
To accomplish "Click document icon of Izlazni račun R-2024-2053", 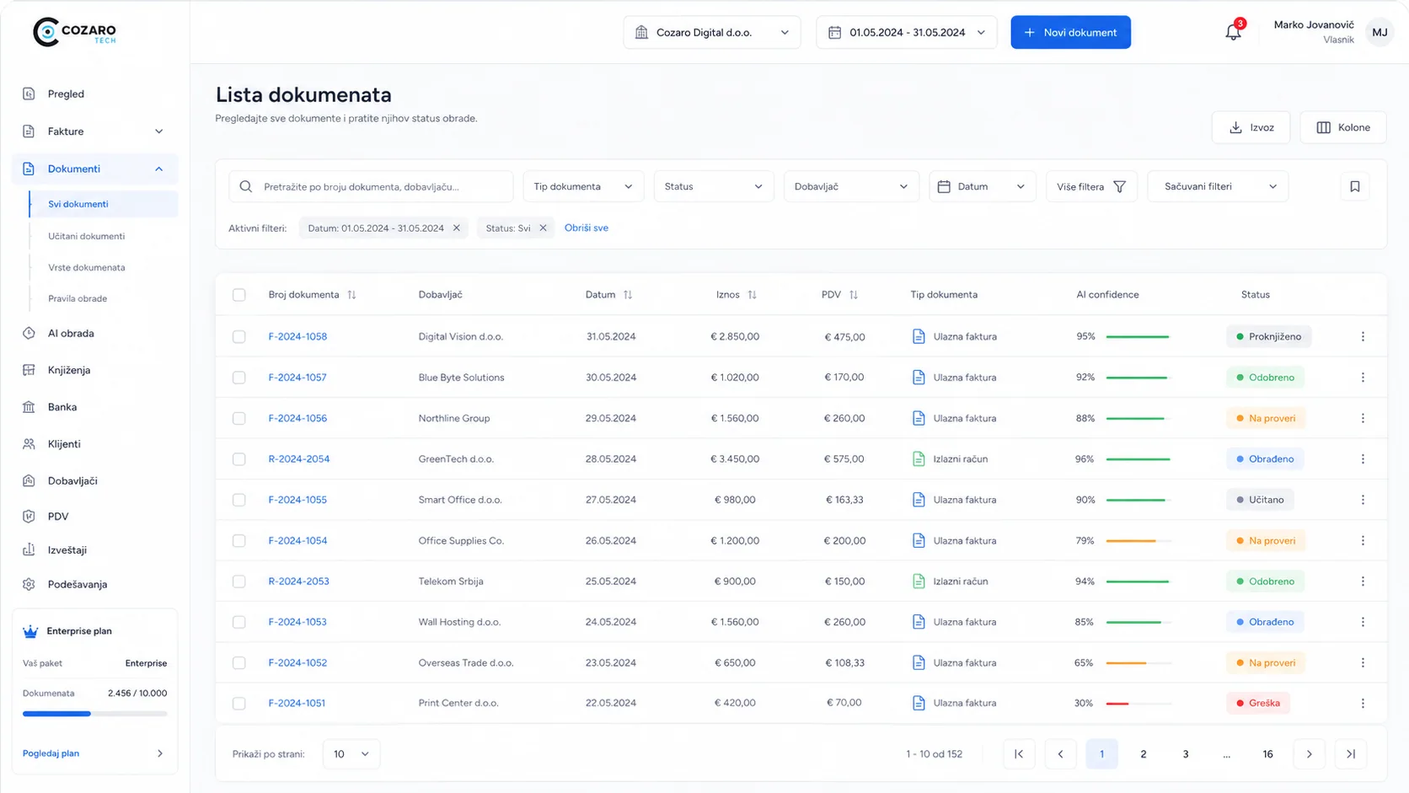I will [919, 581].
